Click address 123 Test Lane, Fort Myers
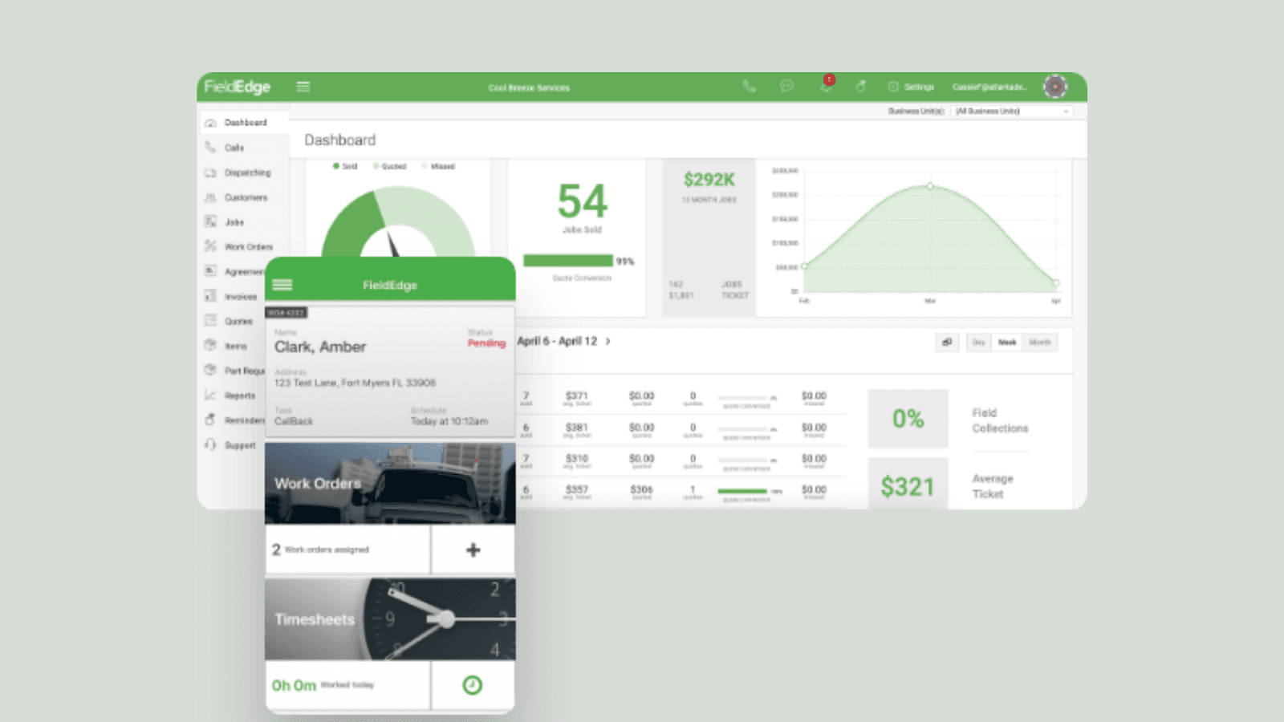The width and height of the screenshot is (1284, 722). tap(355, 383)
